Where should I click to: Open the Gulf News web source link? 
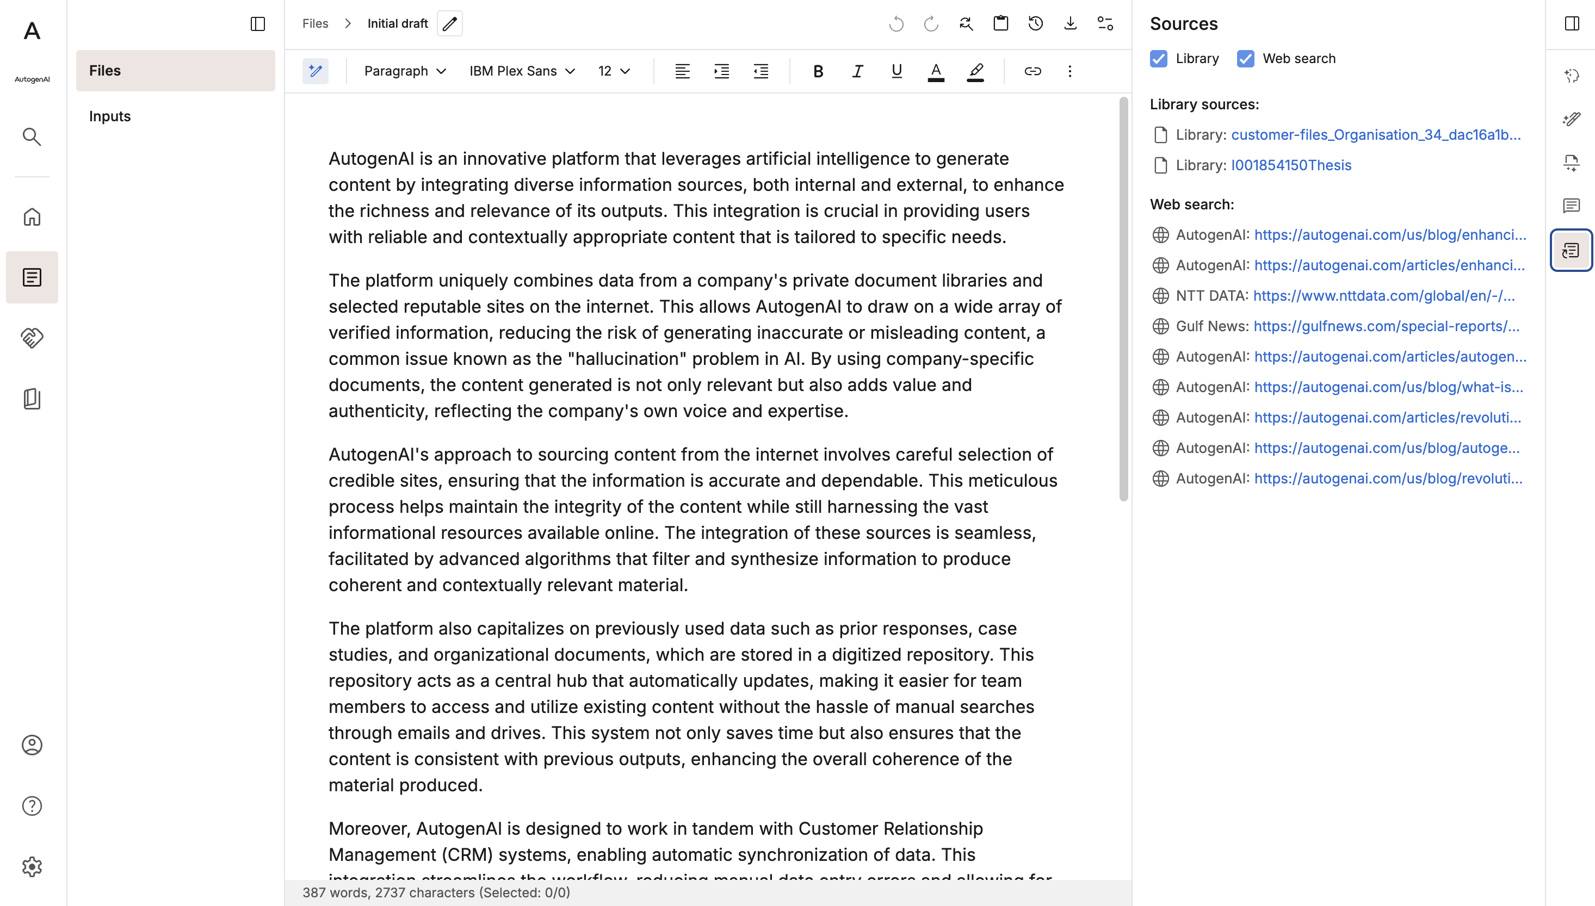point(1386,326)
